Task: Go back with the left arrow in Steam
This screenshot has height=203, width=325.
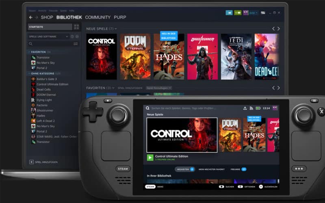Action: pyautogui.click(x=31, y=17)
